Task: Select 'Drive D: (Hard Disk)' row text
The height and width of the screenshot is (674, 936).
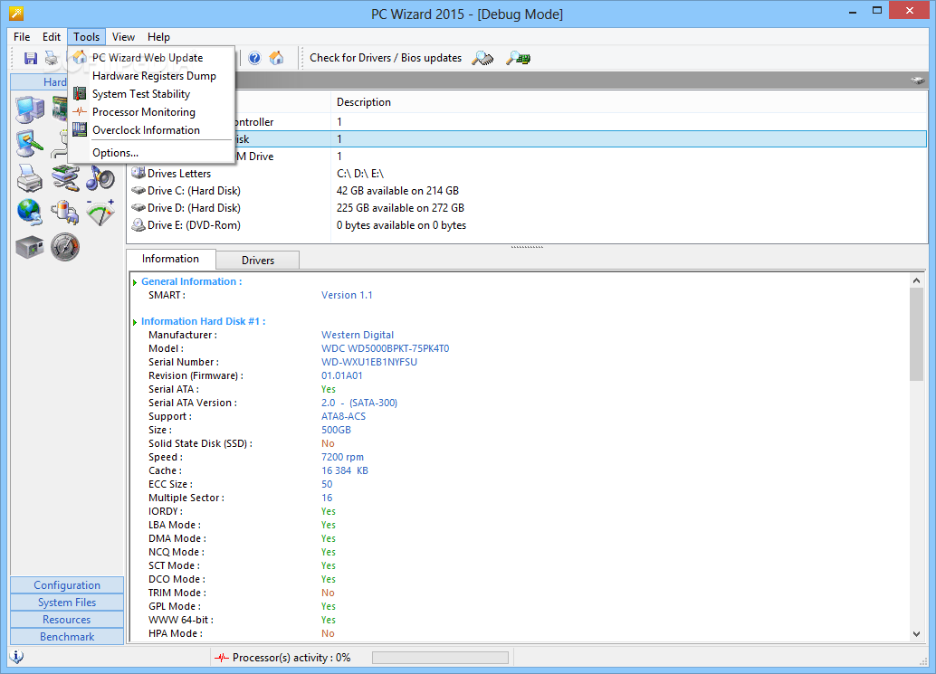Action: pyautogui.click(x=194, y=208)
